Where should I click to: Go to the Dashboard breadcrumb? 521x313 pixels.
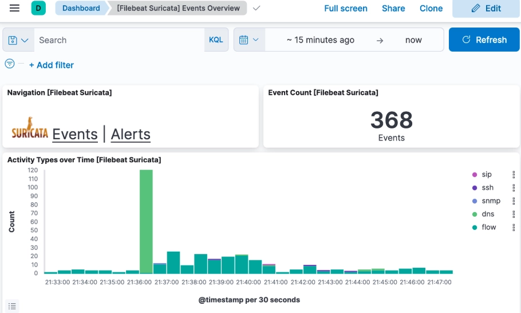81,8
